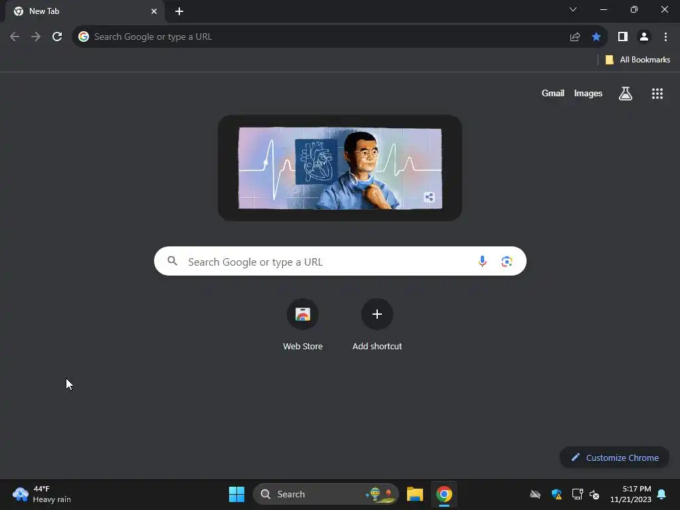Click the Google Doodle image
Image resolution: width=680 pixels, height=510 pixels.
pos(340,168)
